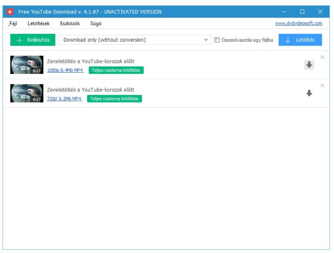Click Teljes csatorna letöltése on first video

[116, 70]
